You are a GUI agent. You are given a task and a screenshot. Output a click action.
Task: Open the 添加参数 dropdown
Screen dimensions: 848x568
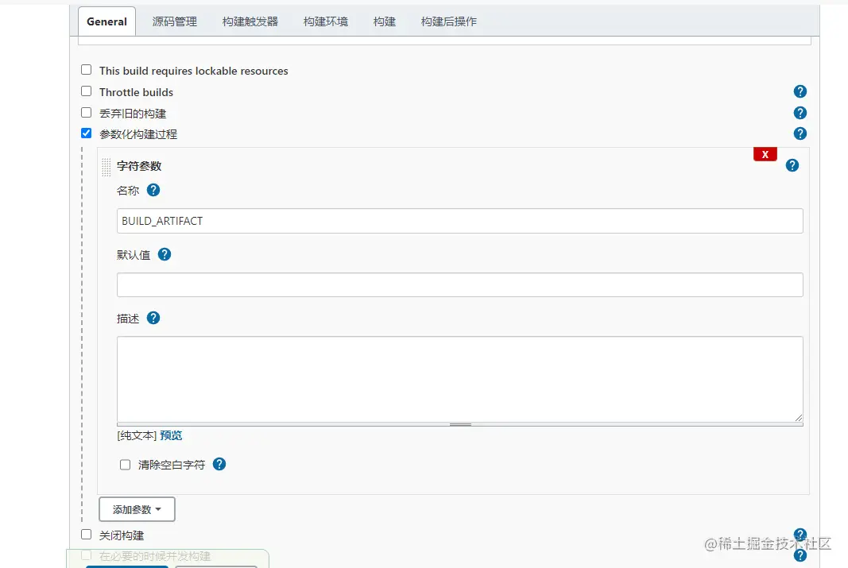(137, 509)
